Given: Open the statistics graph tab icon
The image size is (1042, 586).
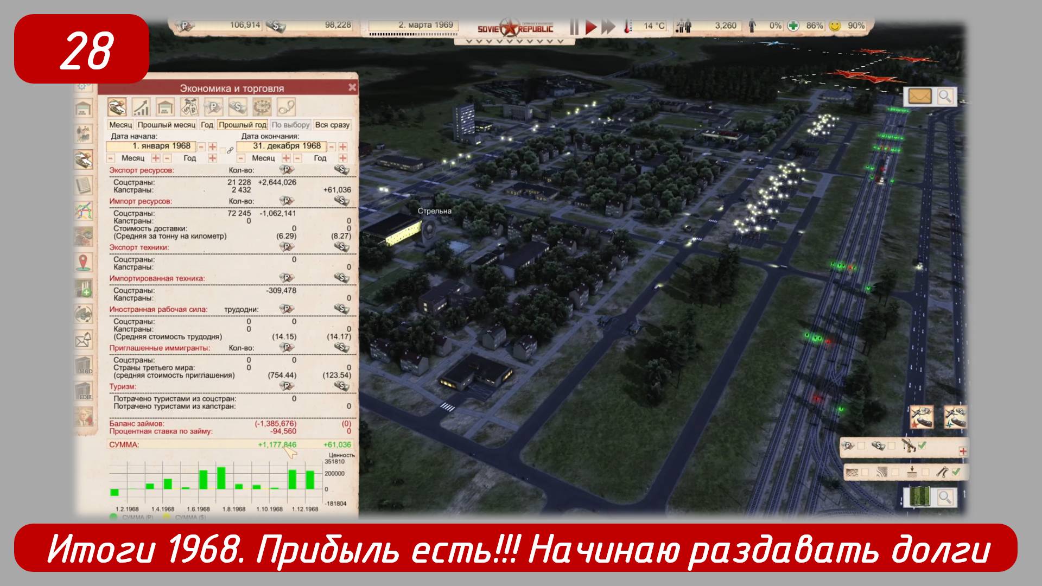Looking at the screenshot, I should click(x=141, y=107).
